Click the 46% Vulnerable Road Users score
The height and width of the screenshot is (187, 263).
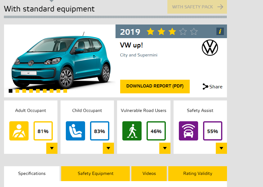(x=156, y=131)
